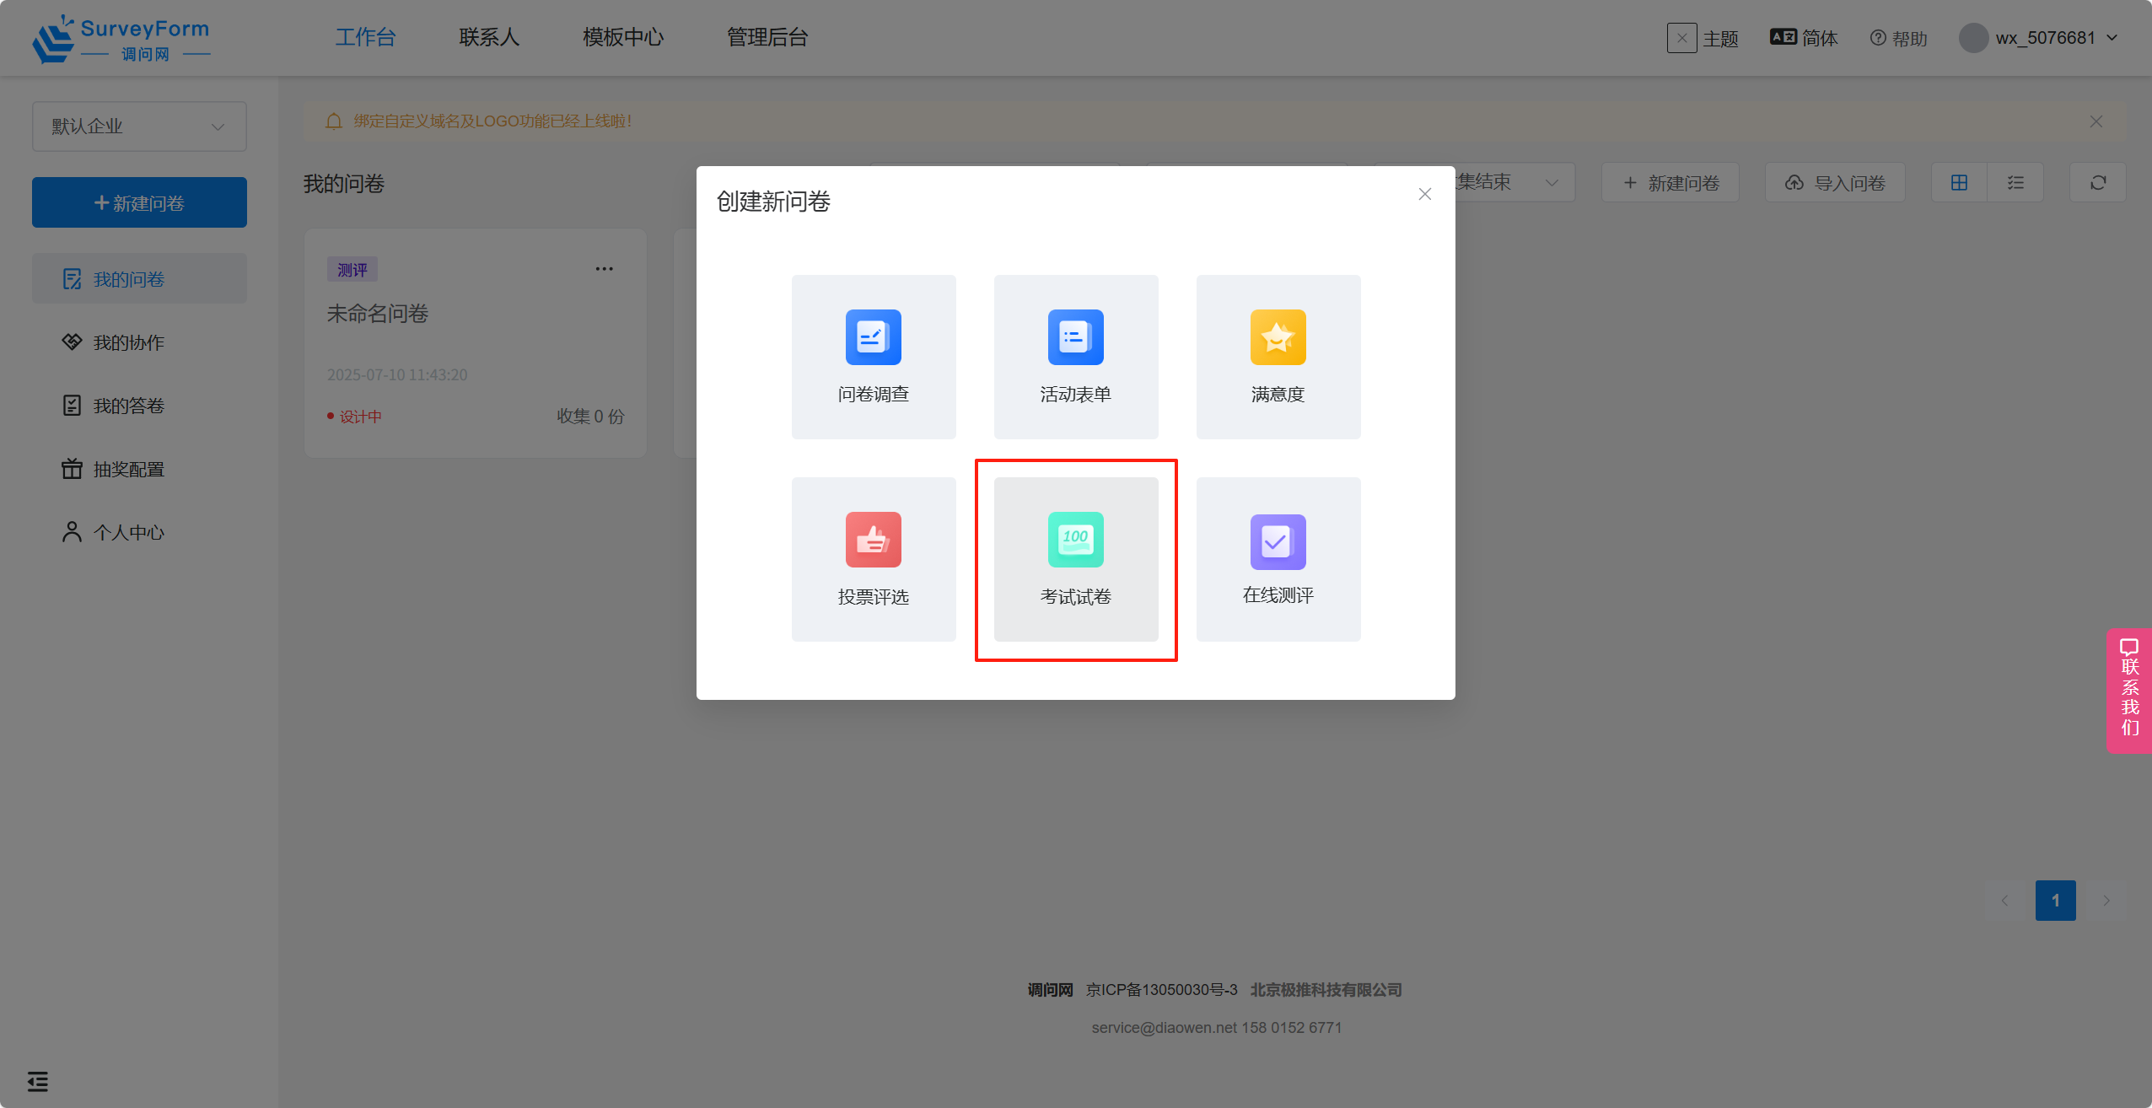2152x1108 pixels.
Task: Go to 联系人 in top navigation
Action: pyautogui.click(x=489, y=38)
